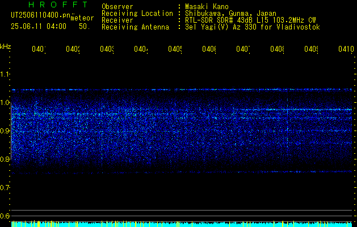Select the 3el Yagi antenna description
The height and width of the screenshot is (227, 357).
(x=253, y=27)
